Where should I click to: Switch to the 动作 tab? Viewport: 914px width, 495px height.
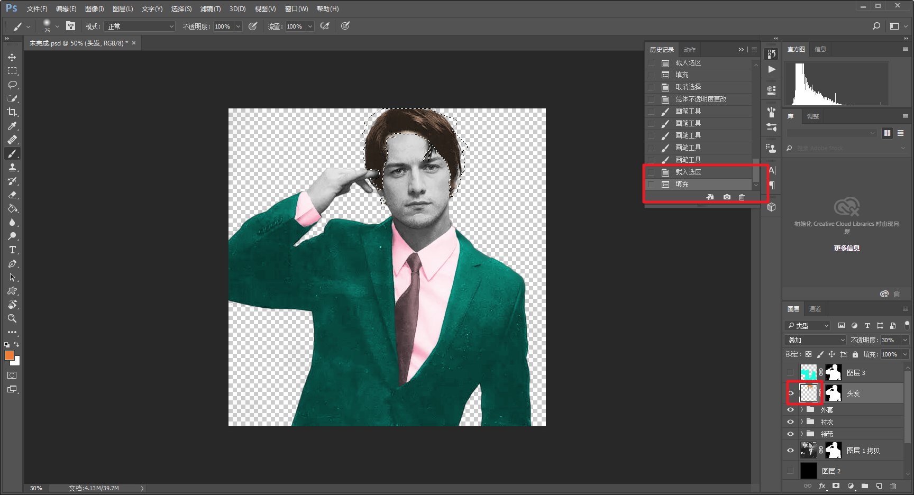(690, 50)
